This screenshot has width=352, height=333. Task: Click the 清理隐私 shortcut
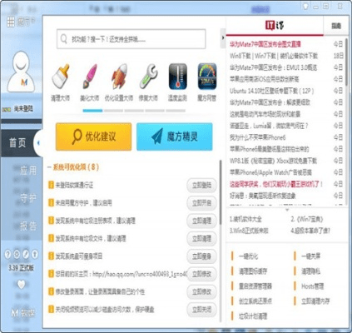(x=311, y=271)
